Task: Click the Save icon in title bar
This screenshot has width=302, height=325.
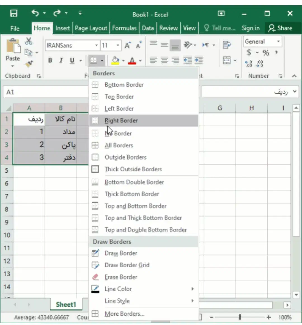Action: (14, 13)
